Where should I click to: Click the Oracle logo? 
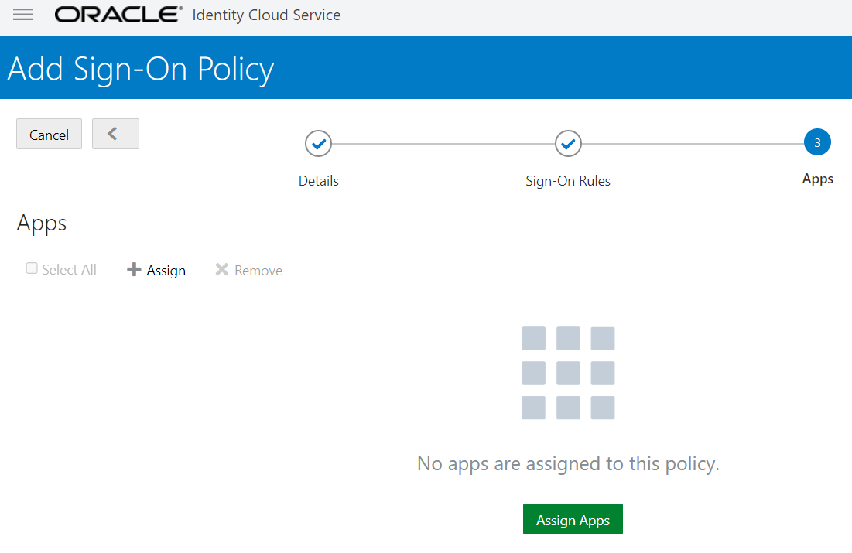coord(116,14)
